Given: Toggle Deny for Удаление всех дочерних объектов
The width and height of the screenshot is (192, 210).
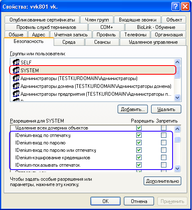Looking at the screenshot, I should 164,128.
